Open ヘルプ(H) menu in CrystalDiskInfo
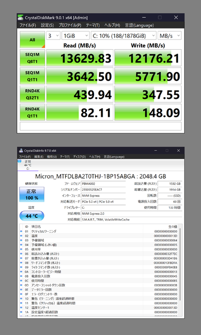Screen dimensions: 201x335 (95, 156)
